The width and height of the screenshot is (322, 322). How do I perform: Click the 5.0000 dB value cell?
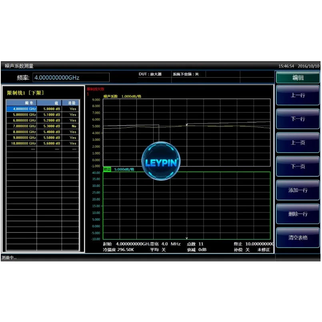tap(49, 109)
